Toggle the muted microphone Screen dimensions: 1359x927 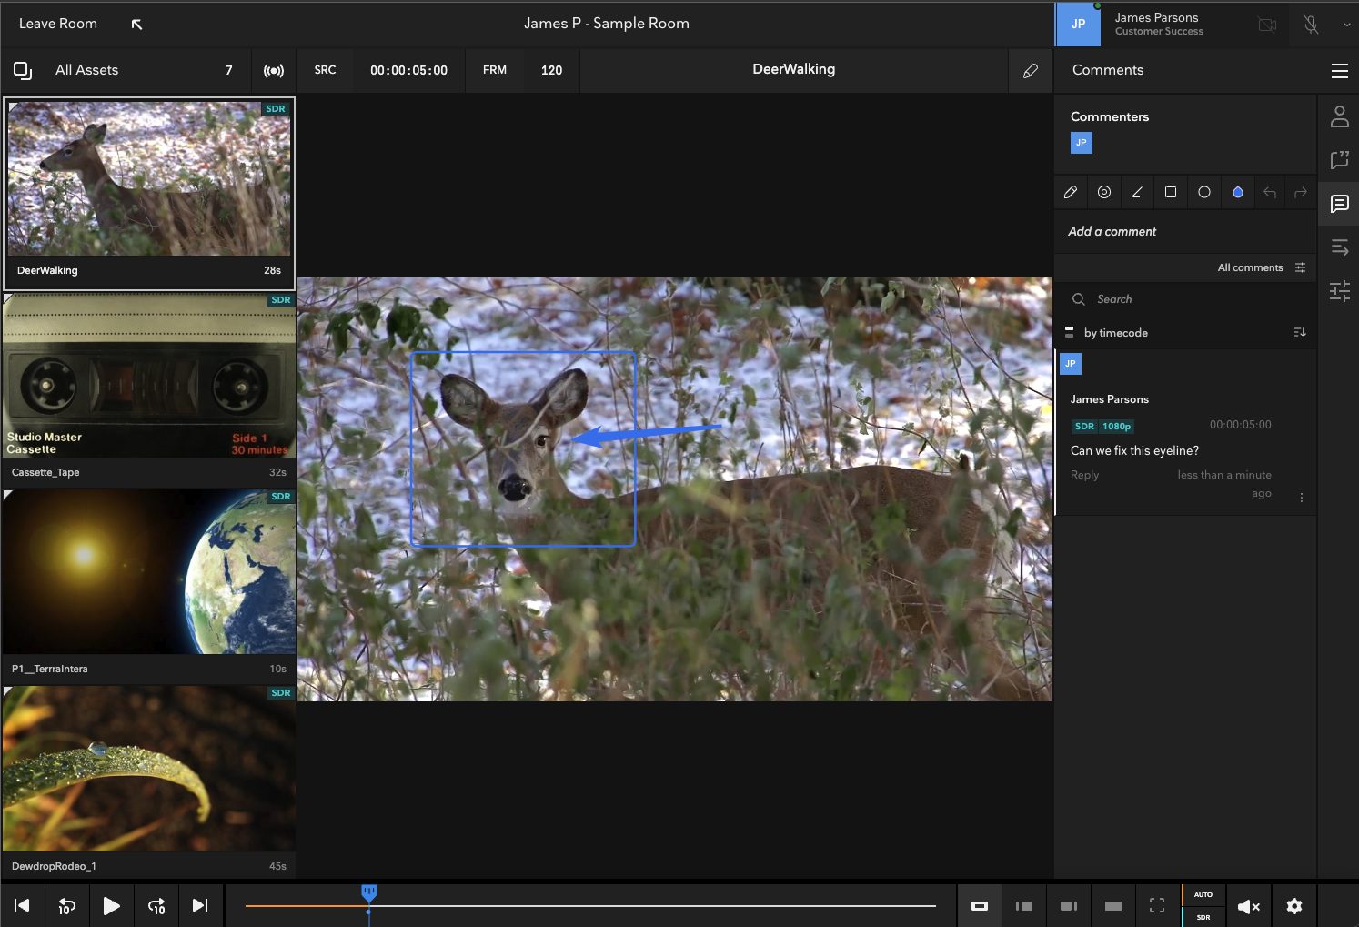coord(1311,25)
